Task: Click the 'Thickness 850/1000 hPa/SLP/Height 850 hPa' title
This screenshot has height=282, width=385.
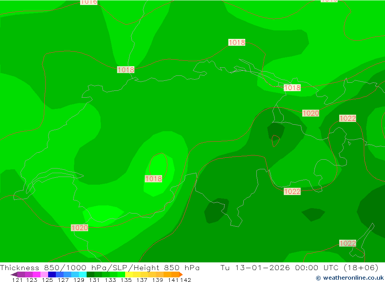Action: [100, 267]
